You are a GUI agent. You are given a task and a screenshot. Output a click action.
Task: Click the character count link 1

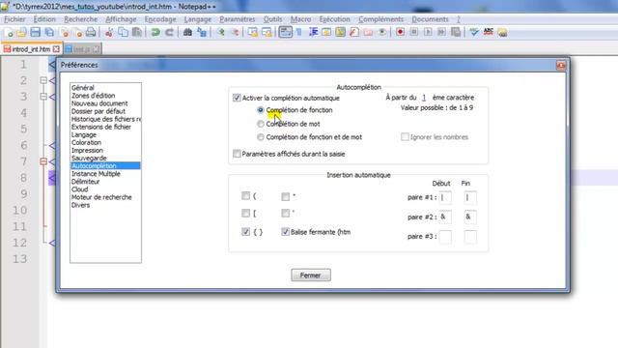[424, 98]
